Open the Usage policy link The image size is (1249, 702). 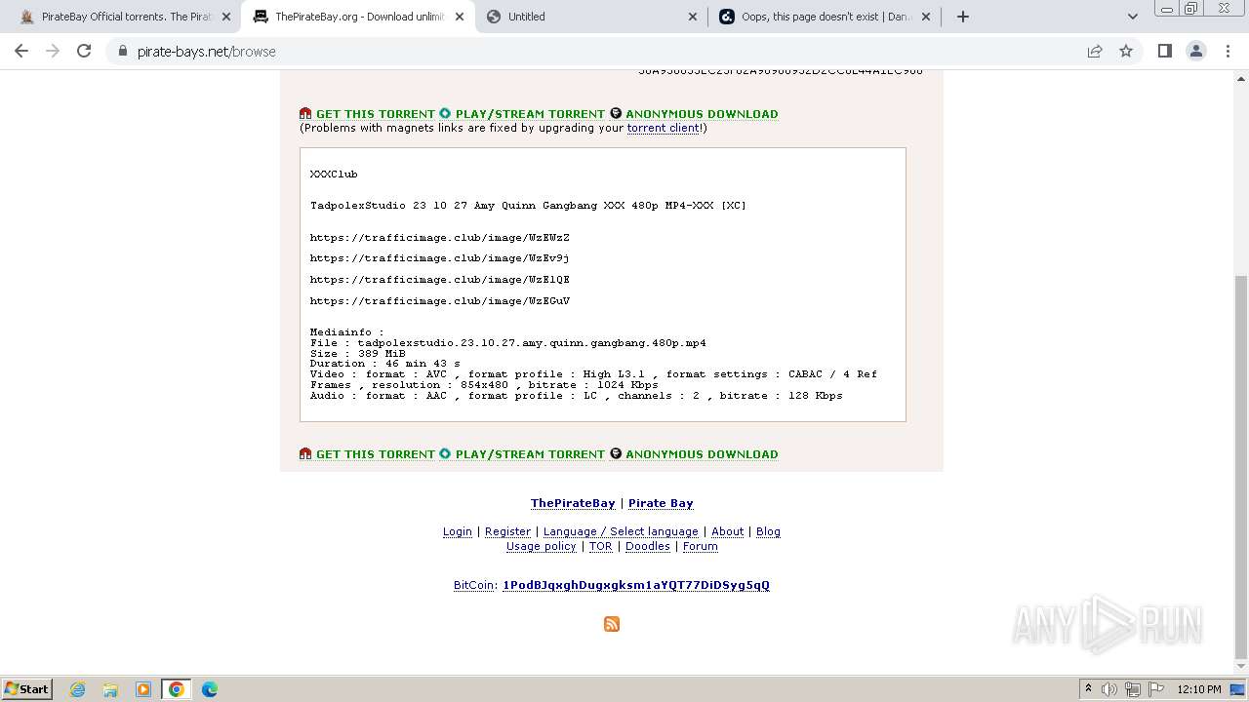tap(541, 546)
